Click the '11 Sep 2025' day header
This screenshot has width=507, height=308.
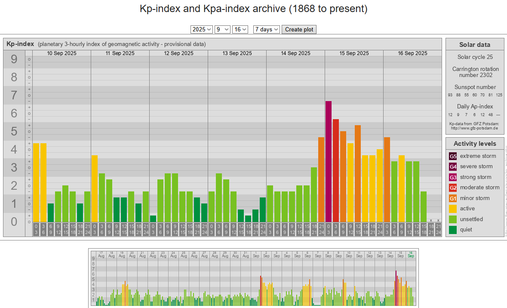tap(120, 53)
